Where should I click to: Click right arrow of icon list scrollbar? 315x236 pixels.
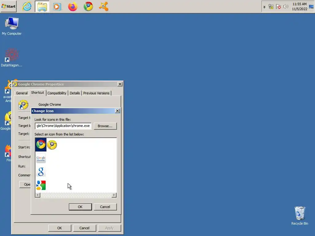click(x=114, y=195)
